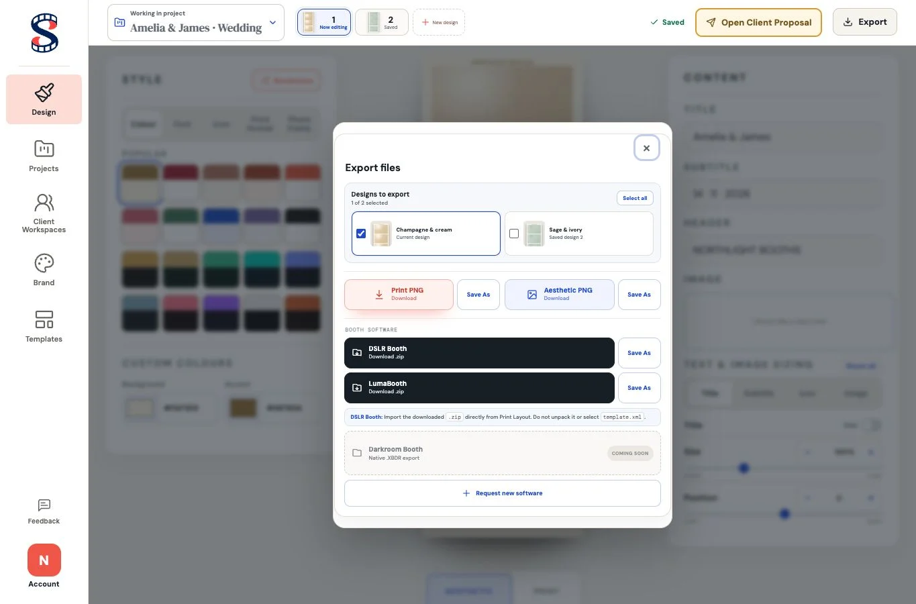
Task: Download the Aesthetic PNG file
Action: pos(559,295)
